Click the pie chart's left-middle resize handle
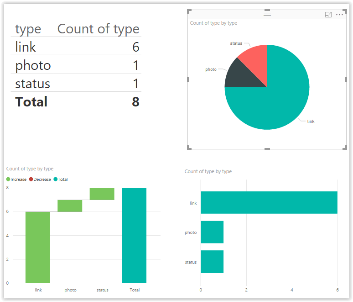The height and width of the screenshot is (302, 353). [188, 79]
